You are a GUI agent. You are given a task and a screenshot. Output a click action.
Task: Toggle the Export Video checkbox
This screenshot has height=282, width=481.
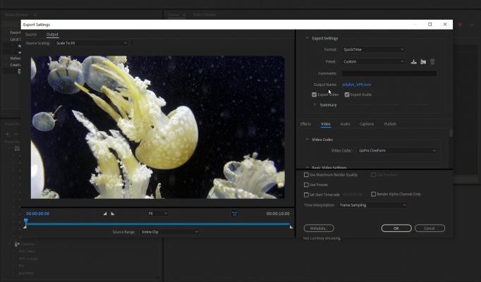click(315, 94)
